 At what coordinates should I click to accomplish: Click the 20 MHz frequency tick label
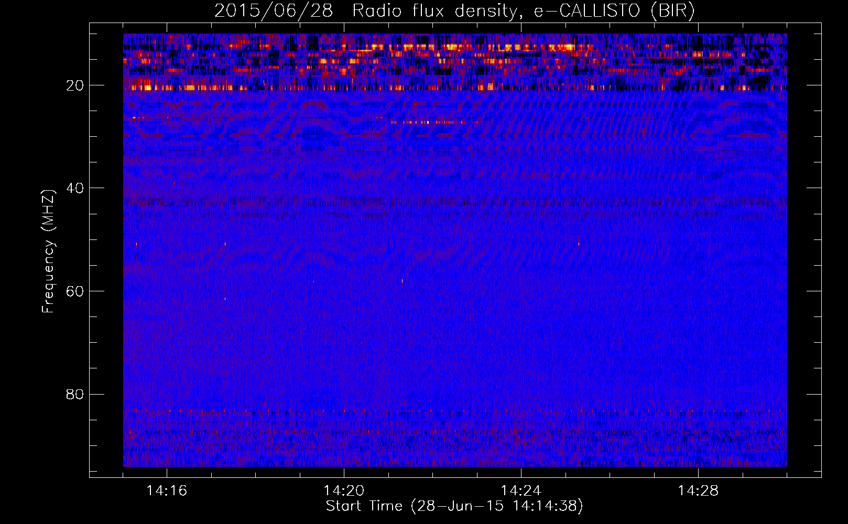75,85
